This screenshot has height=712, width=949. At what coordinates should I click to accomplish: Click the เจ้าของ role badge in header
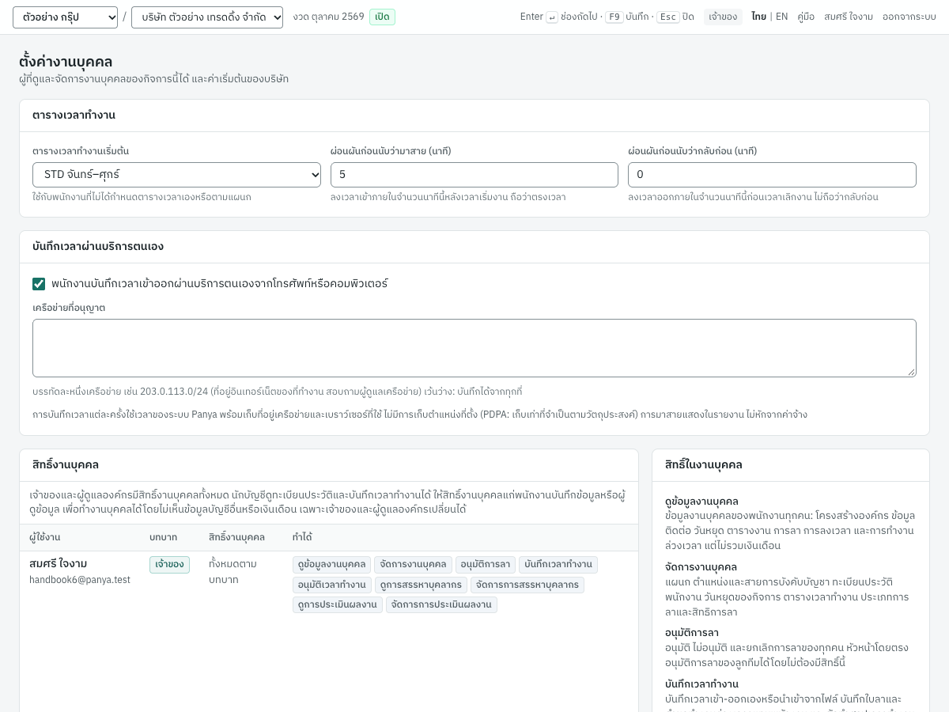723,17
